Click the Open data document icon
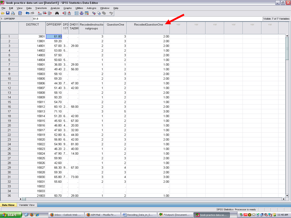291x218 pixels. 3,13
